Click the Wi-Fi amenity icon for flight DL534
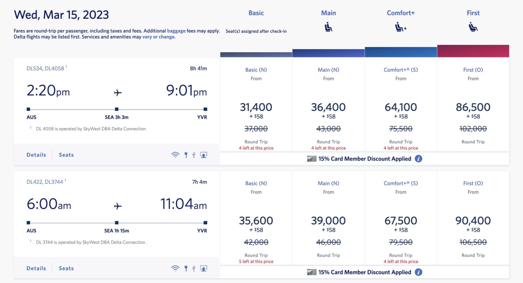Viewport: 523px width, 283px height. coord(175,154)
